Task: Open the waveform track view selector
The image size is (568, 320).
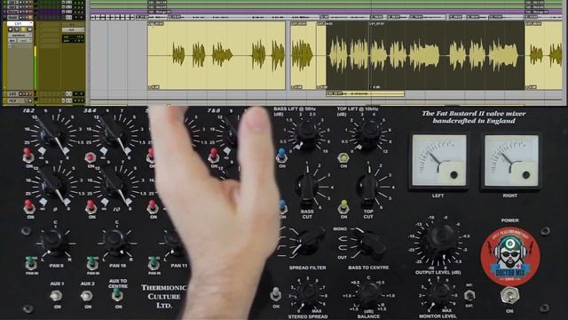Action: [20, 36]
